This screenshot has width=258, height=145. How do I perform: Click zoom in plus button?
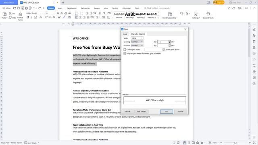250,143
